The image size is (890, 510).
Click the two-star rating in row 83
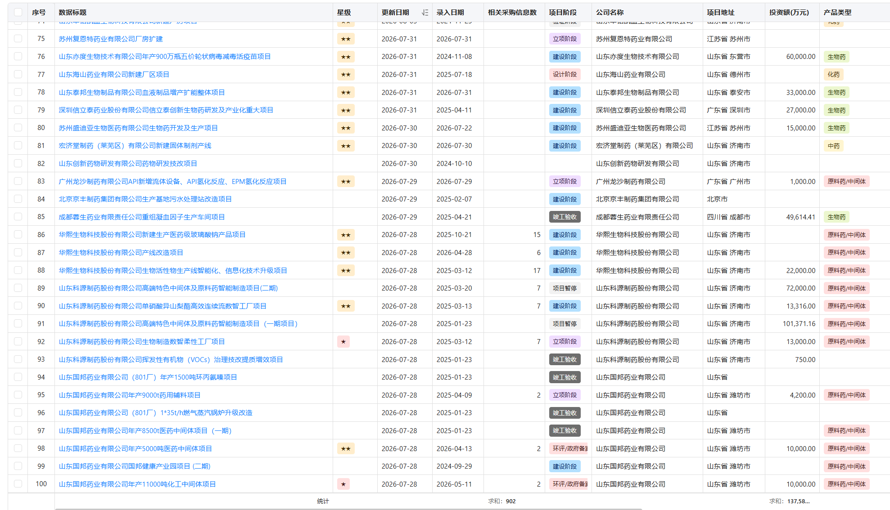(346, 182)
